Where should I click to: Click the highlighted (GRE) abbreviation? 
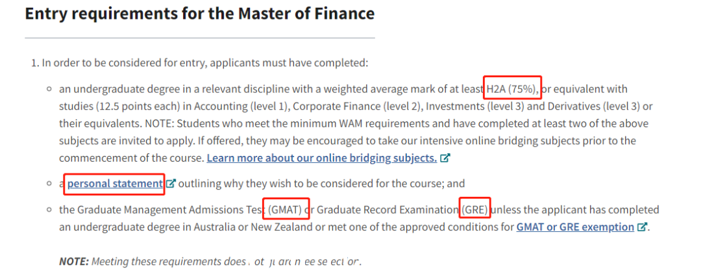(x=475, y=209)
